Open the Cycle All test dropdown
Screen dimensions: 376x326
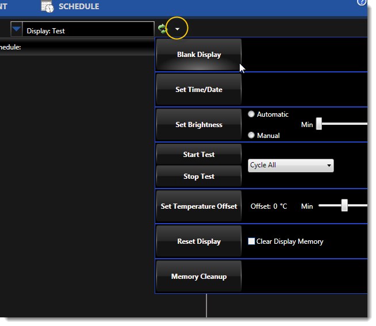(290, 166)
